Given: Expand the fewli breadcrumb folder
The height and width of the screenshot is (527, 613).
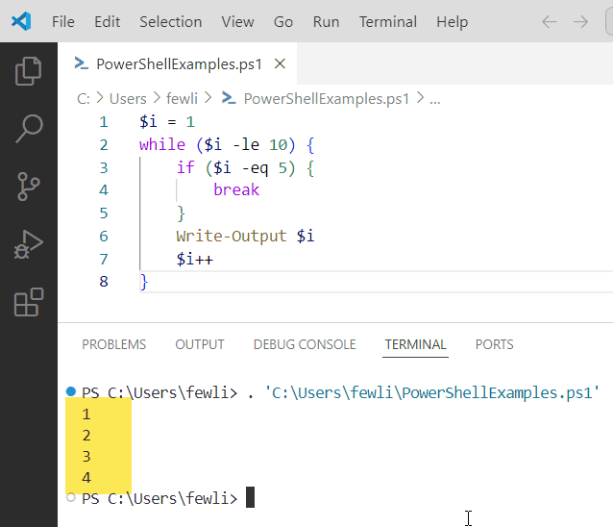Looking at the screenshot, I should coord(184,98).
